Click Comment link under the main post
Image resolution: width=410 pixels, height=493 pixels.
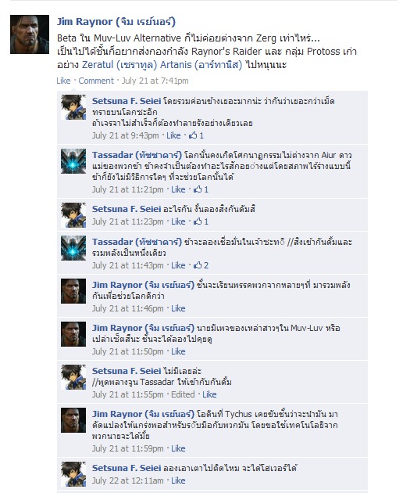(96, 81)
